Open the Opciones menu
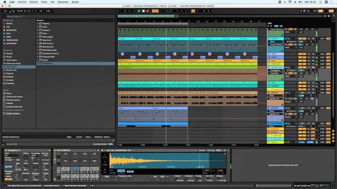337x189 pixels. [63, 2]
